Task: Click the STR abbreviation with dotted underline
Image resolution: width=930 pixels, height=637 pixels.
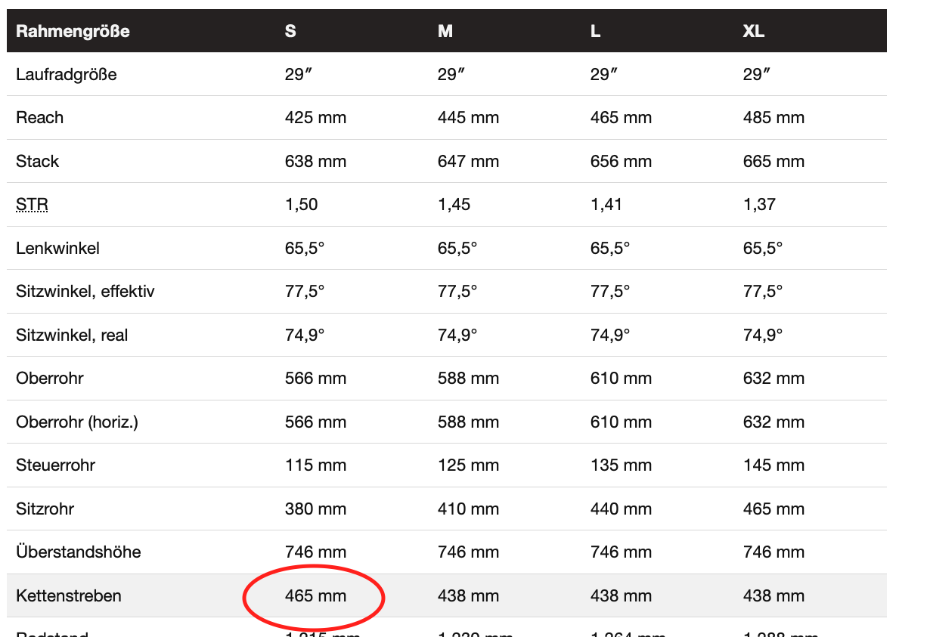Action: click(32, 205)
